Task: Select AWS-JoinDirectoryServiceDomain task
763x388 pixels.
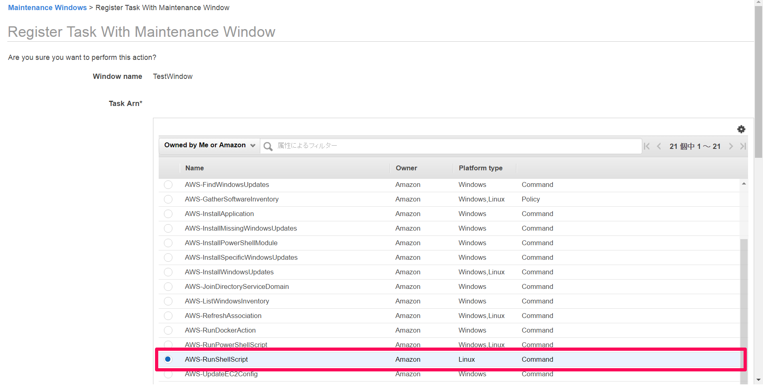Action: [x=168, y=286]
